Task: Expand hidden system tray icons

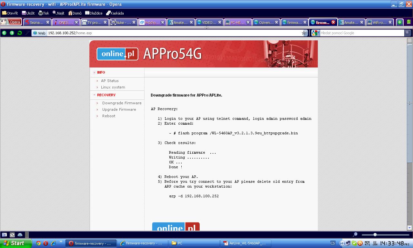Action: (x=342, y=243)
